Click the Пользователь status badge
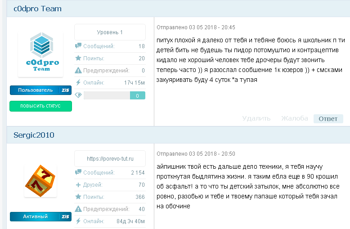350x229 pixels. click(36, 90)
